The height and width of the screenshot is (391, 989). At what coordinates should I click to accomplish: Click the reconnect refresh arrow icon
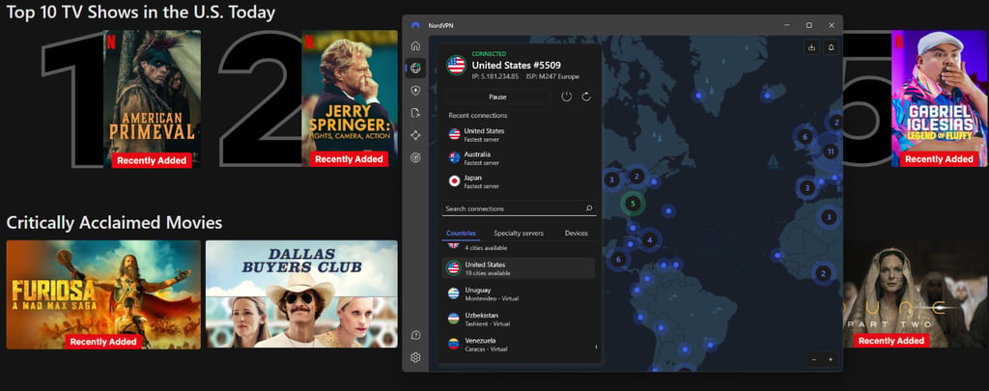click(586, 97)
